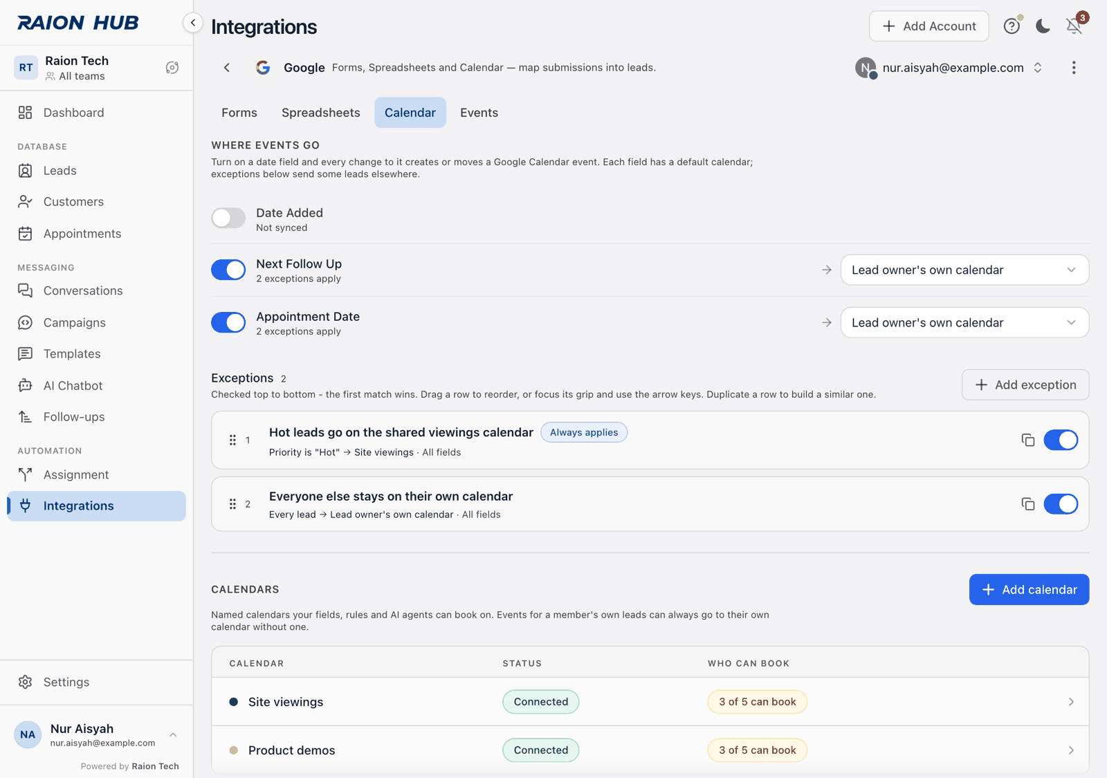Expand the Nur Aisyah user menu
This screenshot has height=778, width=1107.
tap(96, 734)
